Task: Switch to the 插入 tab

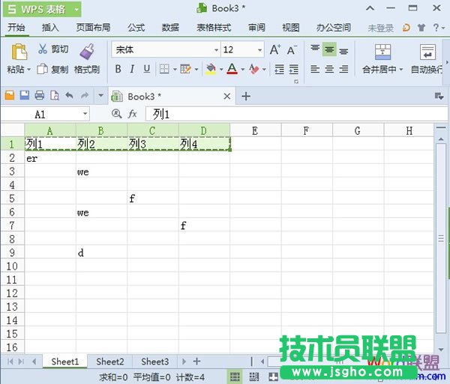Action: [x=50, y=28]
